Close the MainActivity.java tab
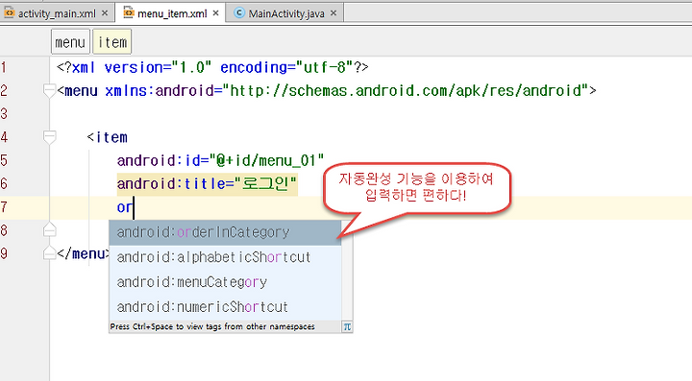Image resolution: width=692 pixels, height=381 pixels. 334,13
